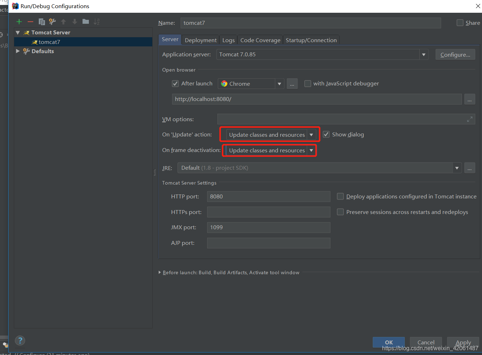Switch to the Code Coverage tab

(260, 40)
